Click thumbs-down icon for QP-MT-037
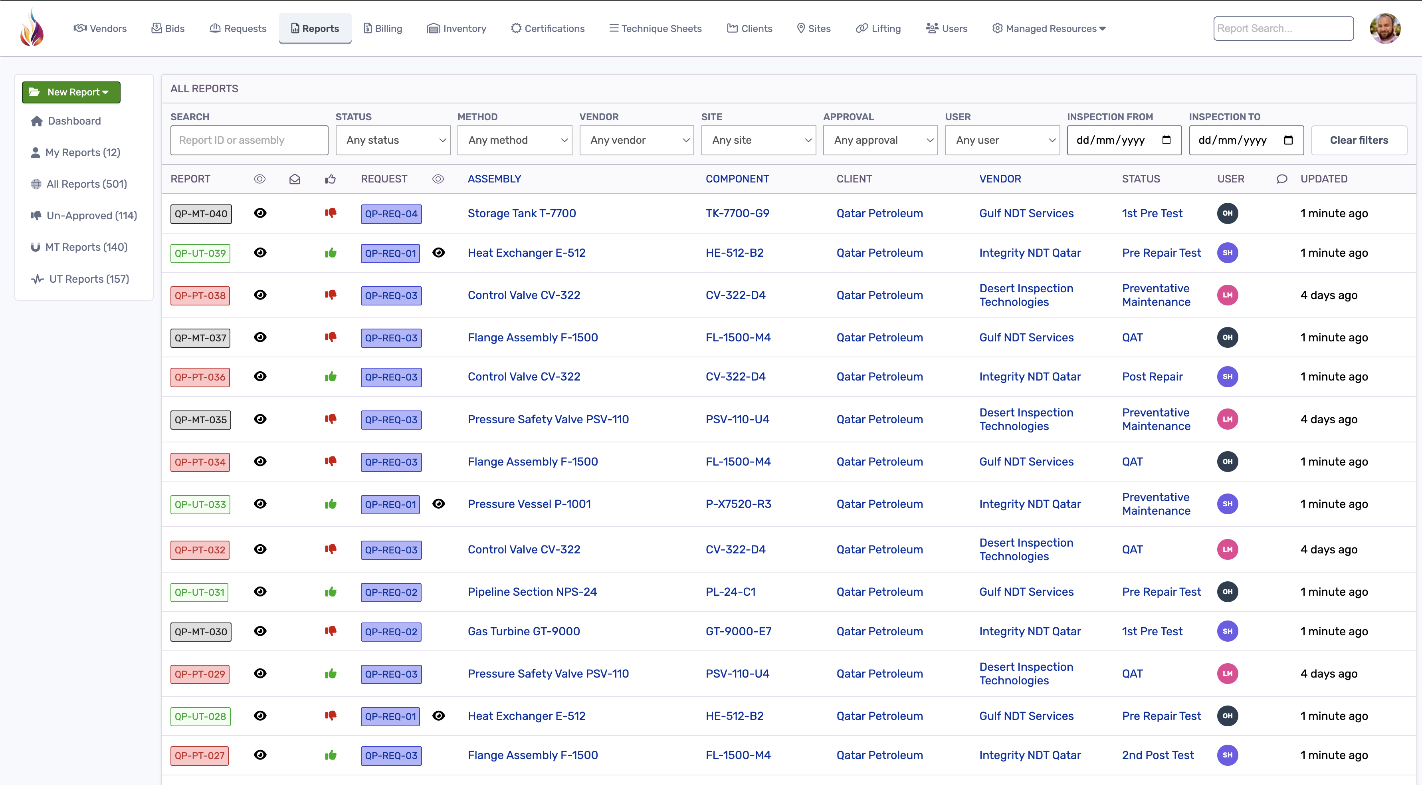The width and height of the screenshot is (1422, 785). click(x=331, y=337)
